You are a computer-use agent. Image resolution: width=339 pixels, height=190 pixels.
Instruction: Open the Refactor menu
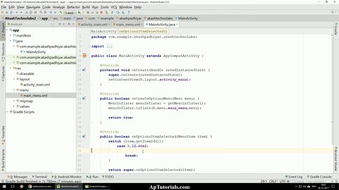click(73, 7)
